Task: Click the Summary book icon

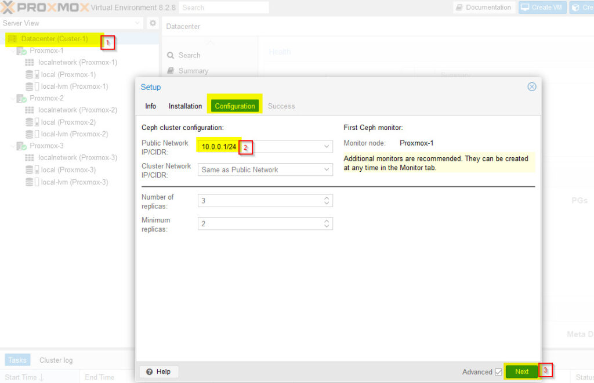Action: coord(171,71)
